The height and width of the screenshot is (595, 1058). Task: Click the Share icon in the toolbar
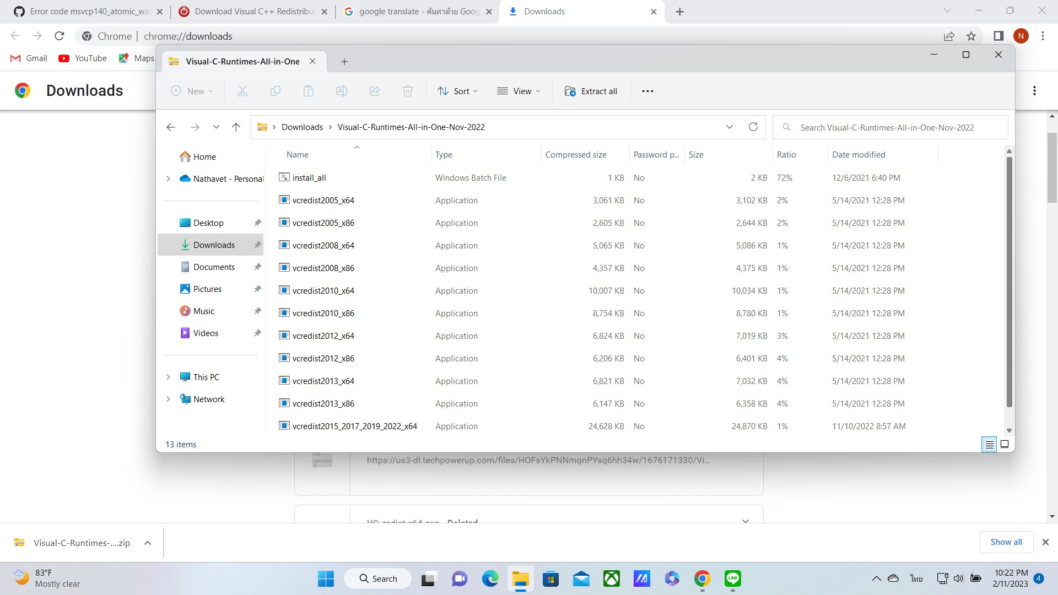tap(375, 91)
